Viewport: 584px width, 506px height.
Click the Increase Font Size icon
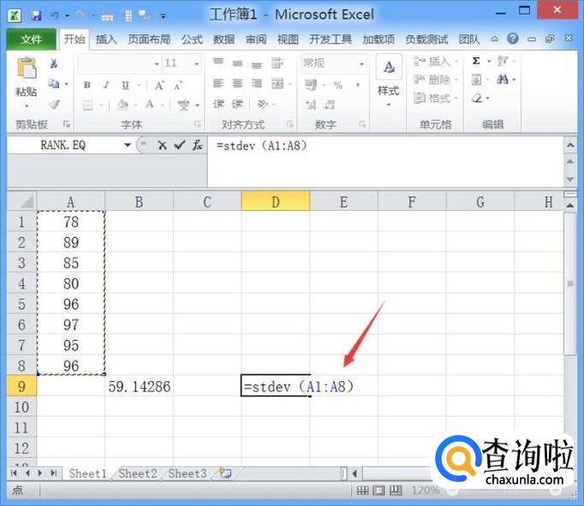(x=159, y=86)
